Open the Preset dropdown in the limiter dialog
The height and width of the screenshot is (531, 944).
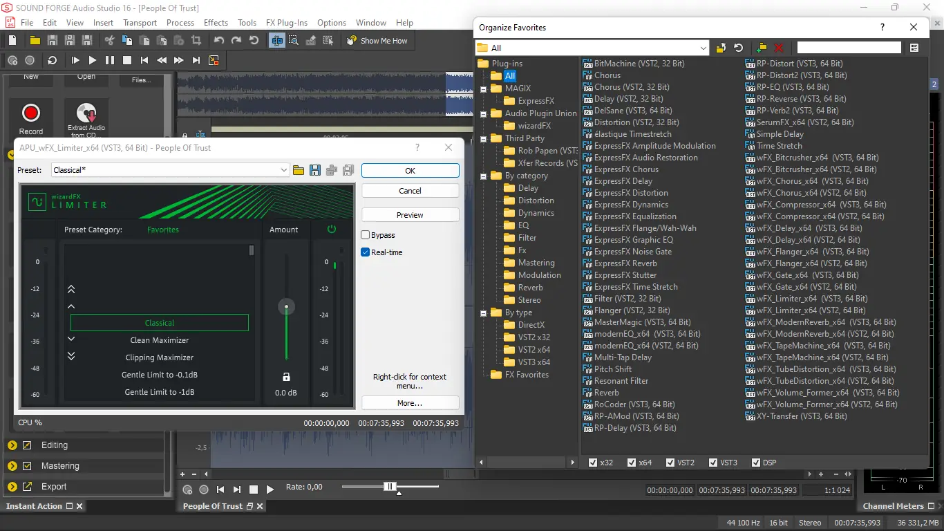(284, 169)
